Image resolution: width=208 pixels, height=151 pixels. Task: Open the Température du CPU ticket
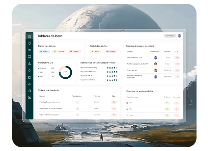134,57
